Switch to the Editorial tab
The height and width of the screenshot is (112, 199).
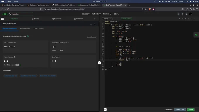pyautogui.click(x=35, y=19)
